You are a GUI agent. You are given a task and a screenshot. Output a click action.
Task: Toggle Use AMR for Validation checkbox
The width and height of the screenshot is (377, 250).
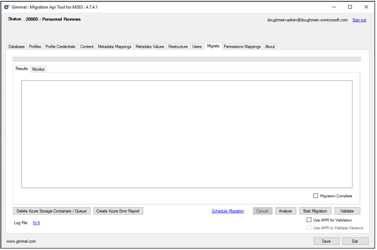pyautogui.click(x=309, y=220)
